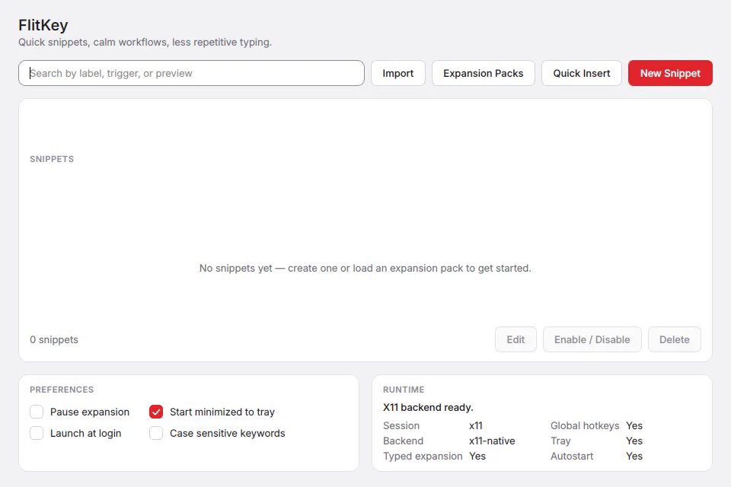Click the 'x11-native' backend value
The image size is (731, 487).
[x=492, y=441]
